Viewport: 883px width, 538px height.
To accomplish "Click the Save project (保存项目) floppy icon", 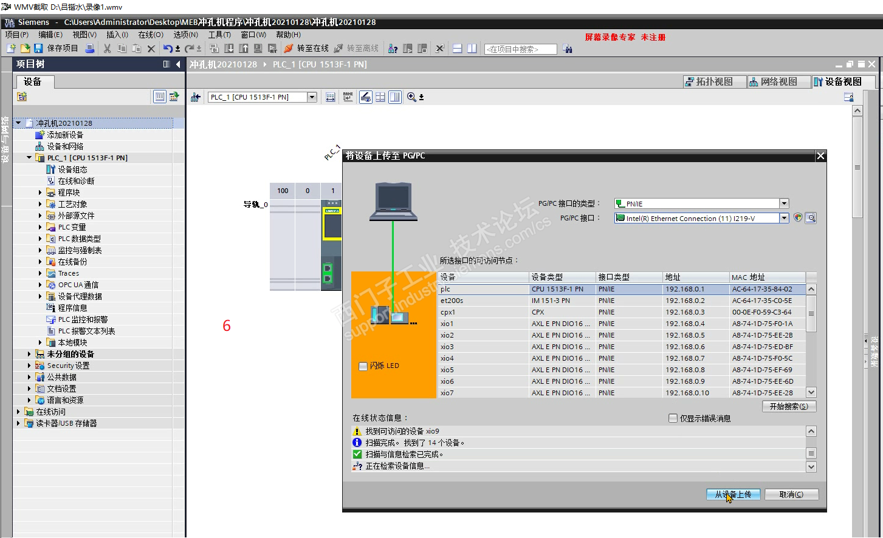I will pyautogui.click(x=38, y=49).
